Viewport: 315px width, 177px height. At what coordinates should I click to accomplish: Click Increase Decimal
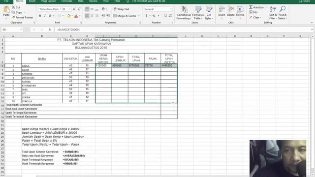(165, 16)
